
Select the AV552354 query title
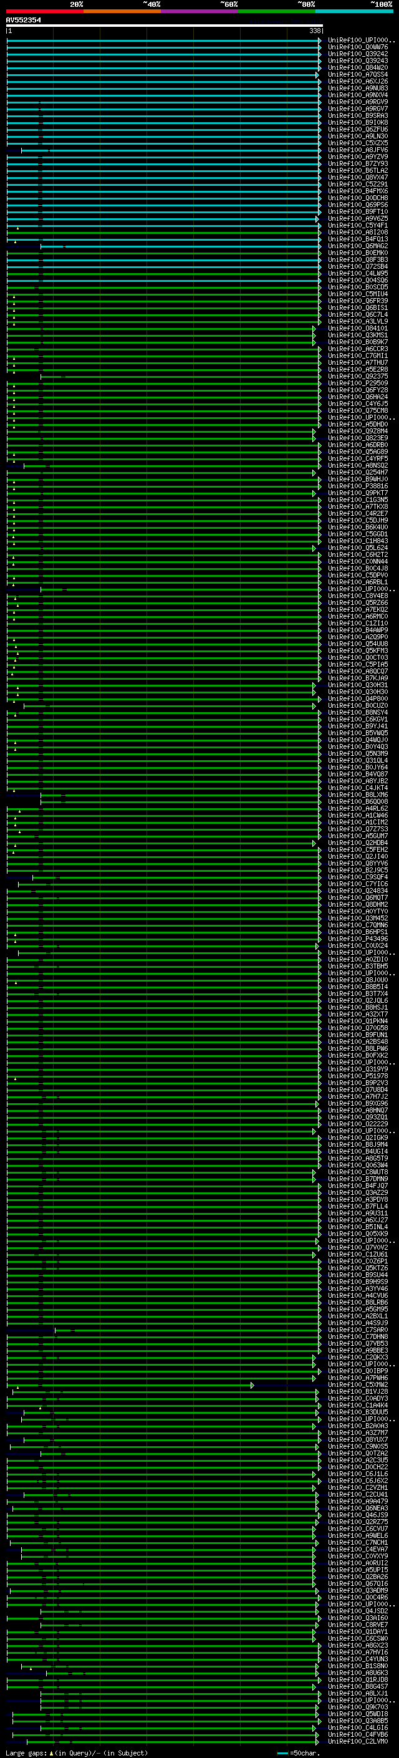[23, 20]
